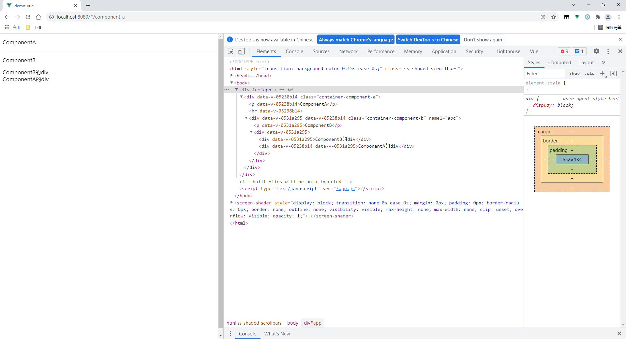
Task: Click the page scrollbar down arrow
Action: click(221, 335)
